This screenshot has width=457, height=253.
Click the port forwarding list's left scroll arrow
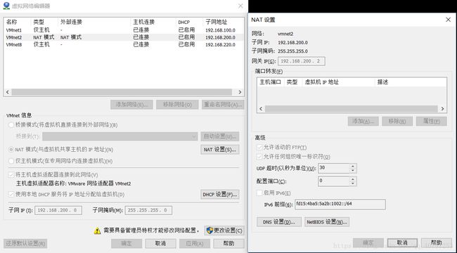(x=261, y=109)
